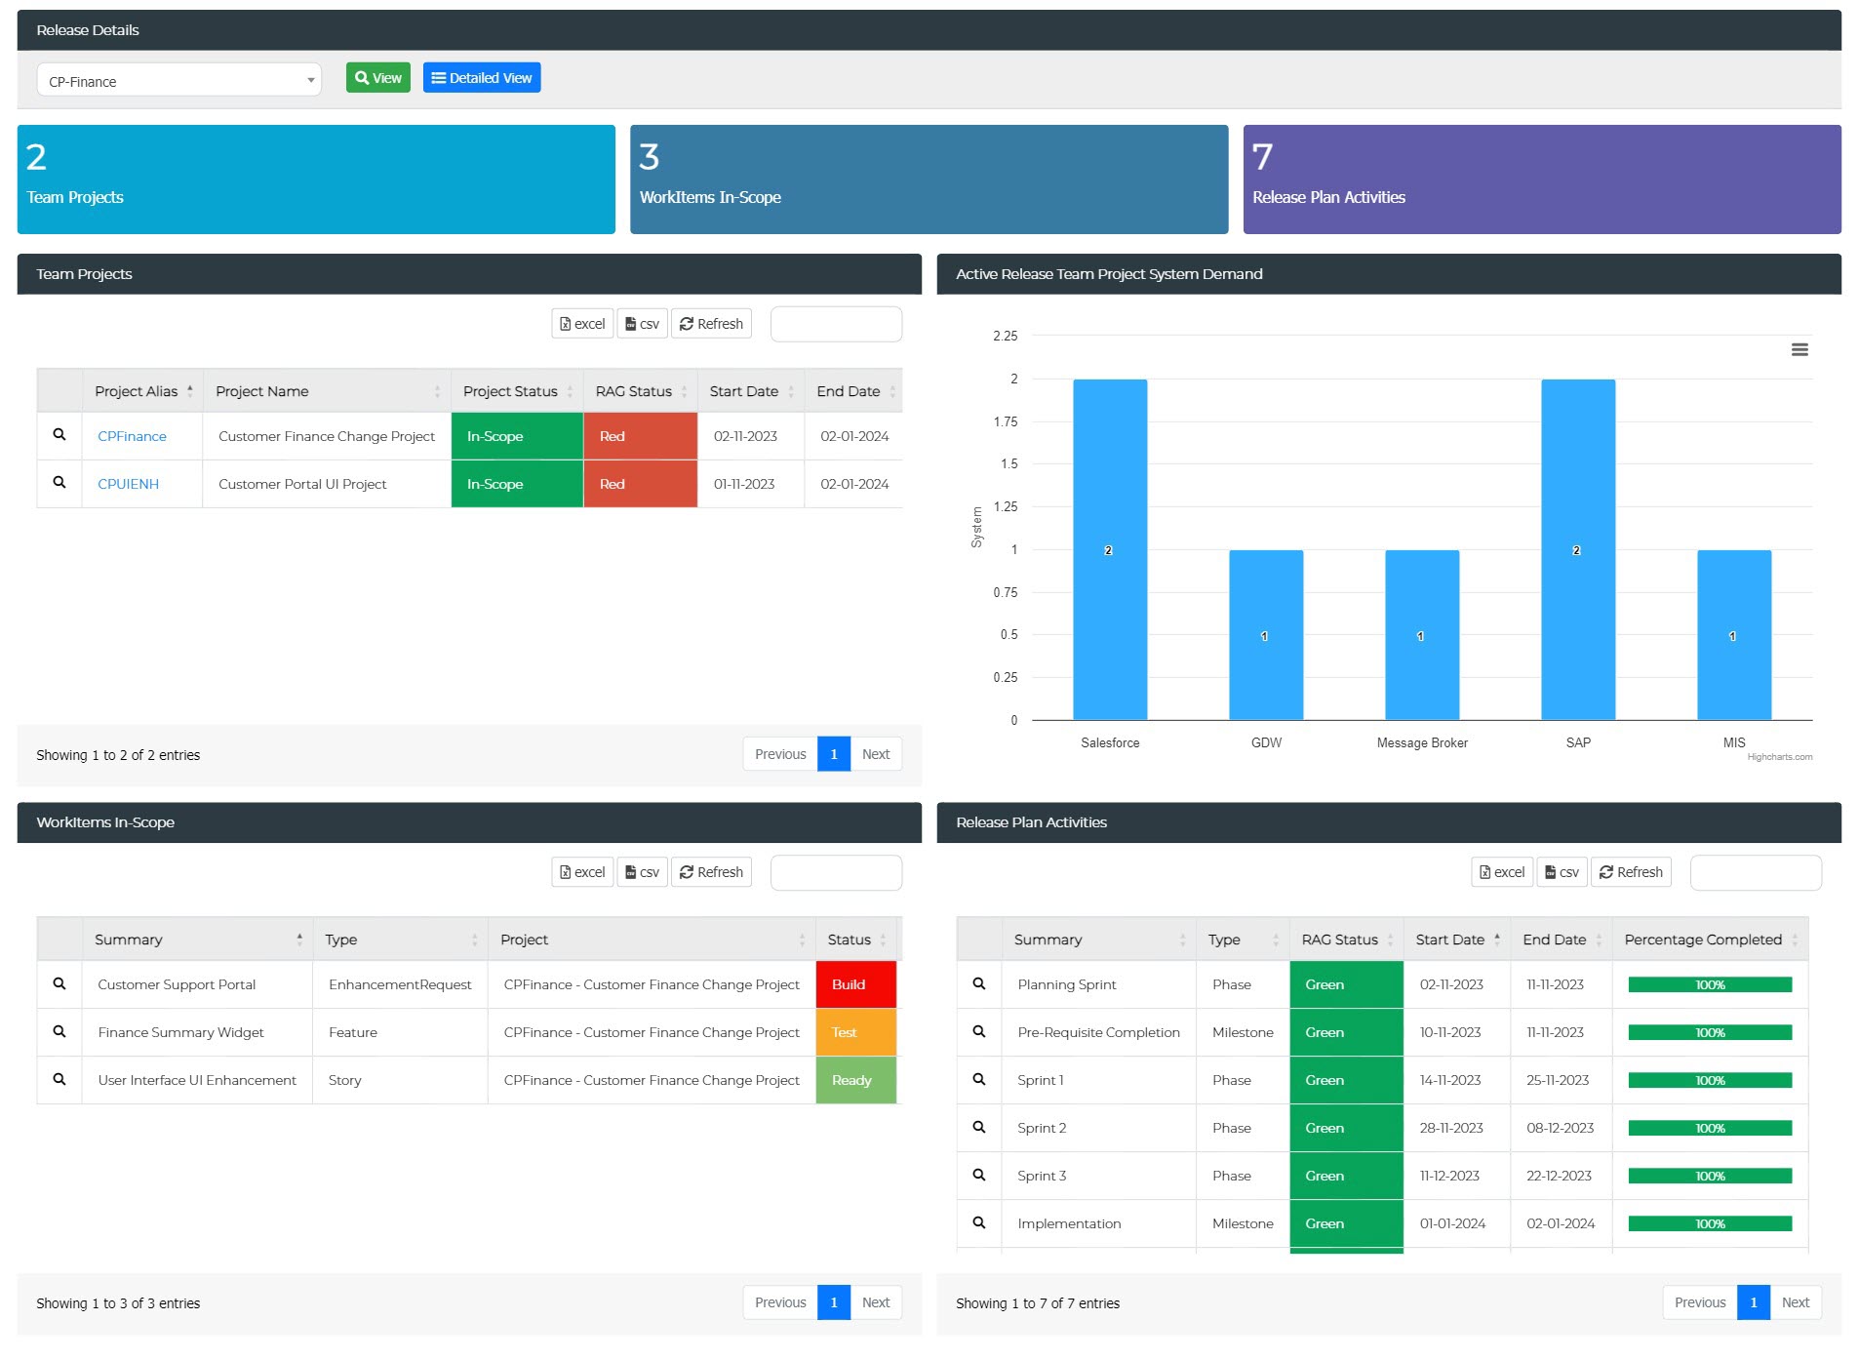Screen dimensions: 1859x1360
Task: Click 'Customer Portal UI Project' name cell
Action: (x=327, y=484)
